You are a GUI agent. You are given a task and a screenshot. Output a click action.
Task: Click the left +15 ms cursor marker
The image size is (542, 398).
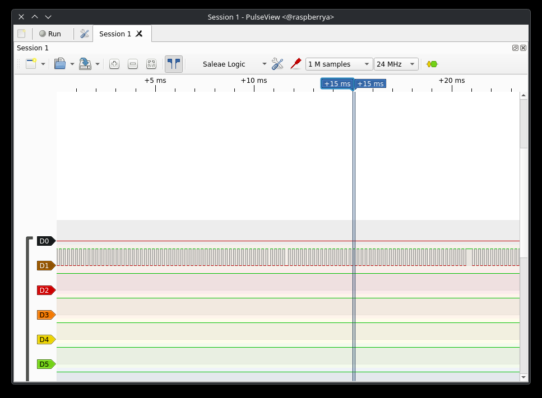point(337,84)
